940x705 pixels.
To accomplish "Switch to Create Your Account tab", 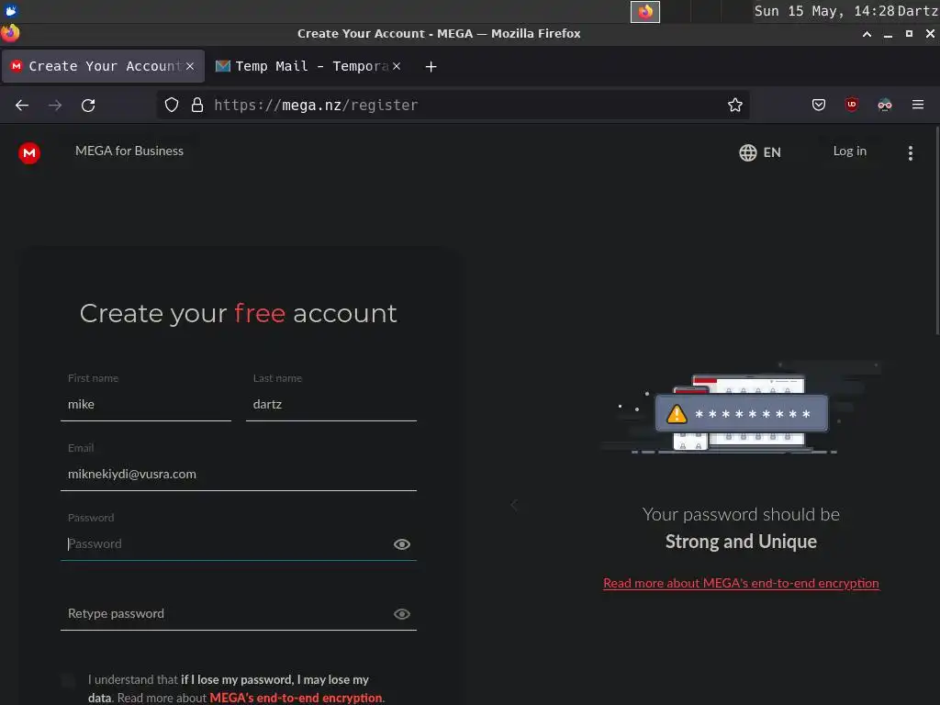I will pos(104,66).
